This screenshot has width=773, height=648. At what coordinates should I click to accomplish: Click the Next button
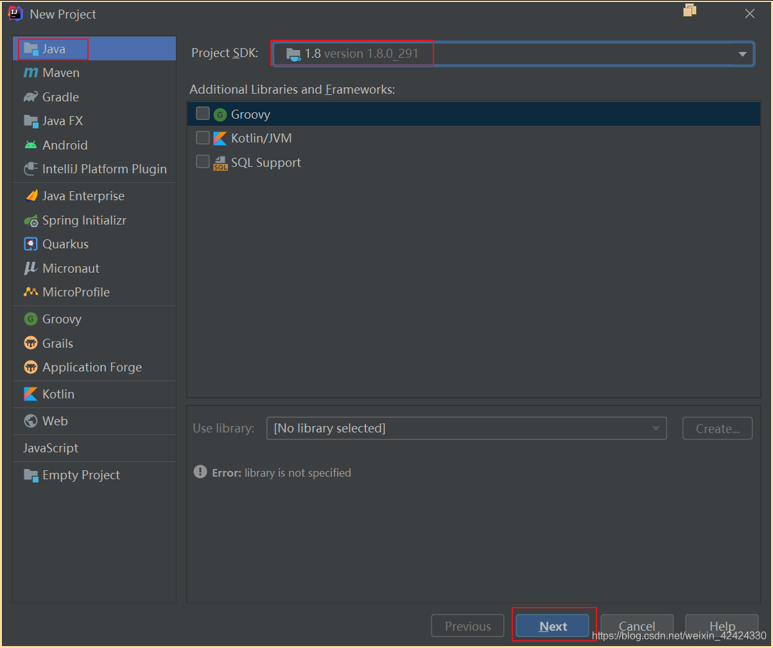click(553, 626)
